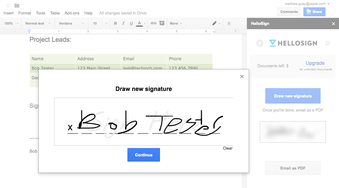This screenshot has width=339, height=188.
Task: Clear the drawn signature
Action: pyautogui.click(x=228, y=148)
